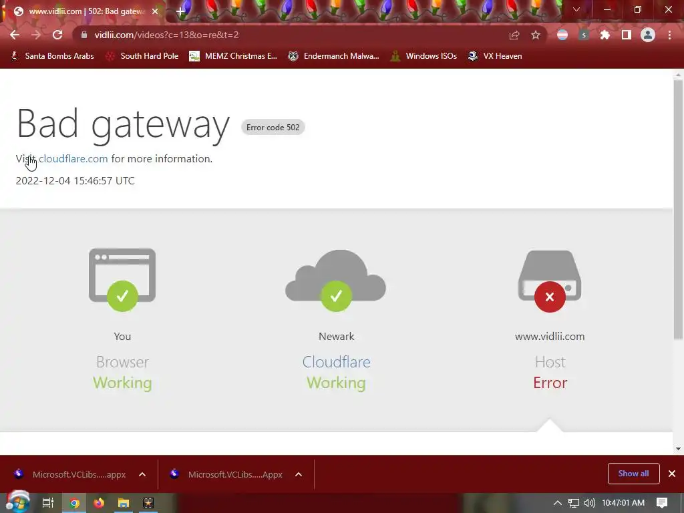Open Santa Bombs Arabs bookmark
684x513 pixels.
53,56
